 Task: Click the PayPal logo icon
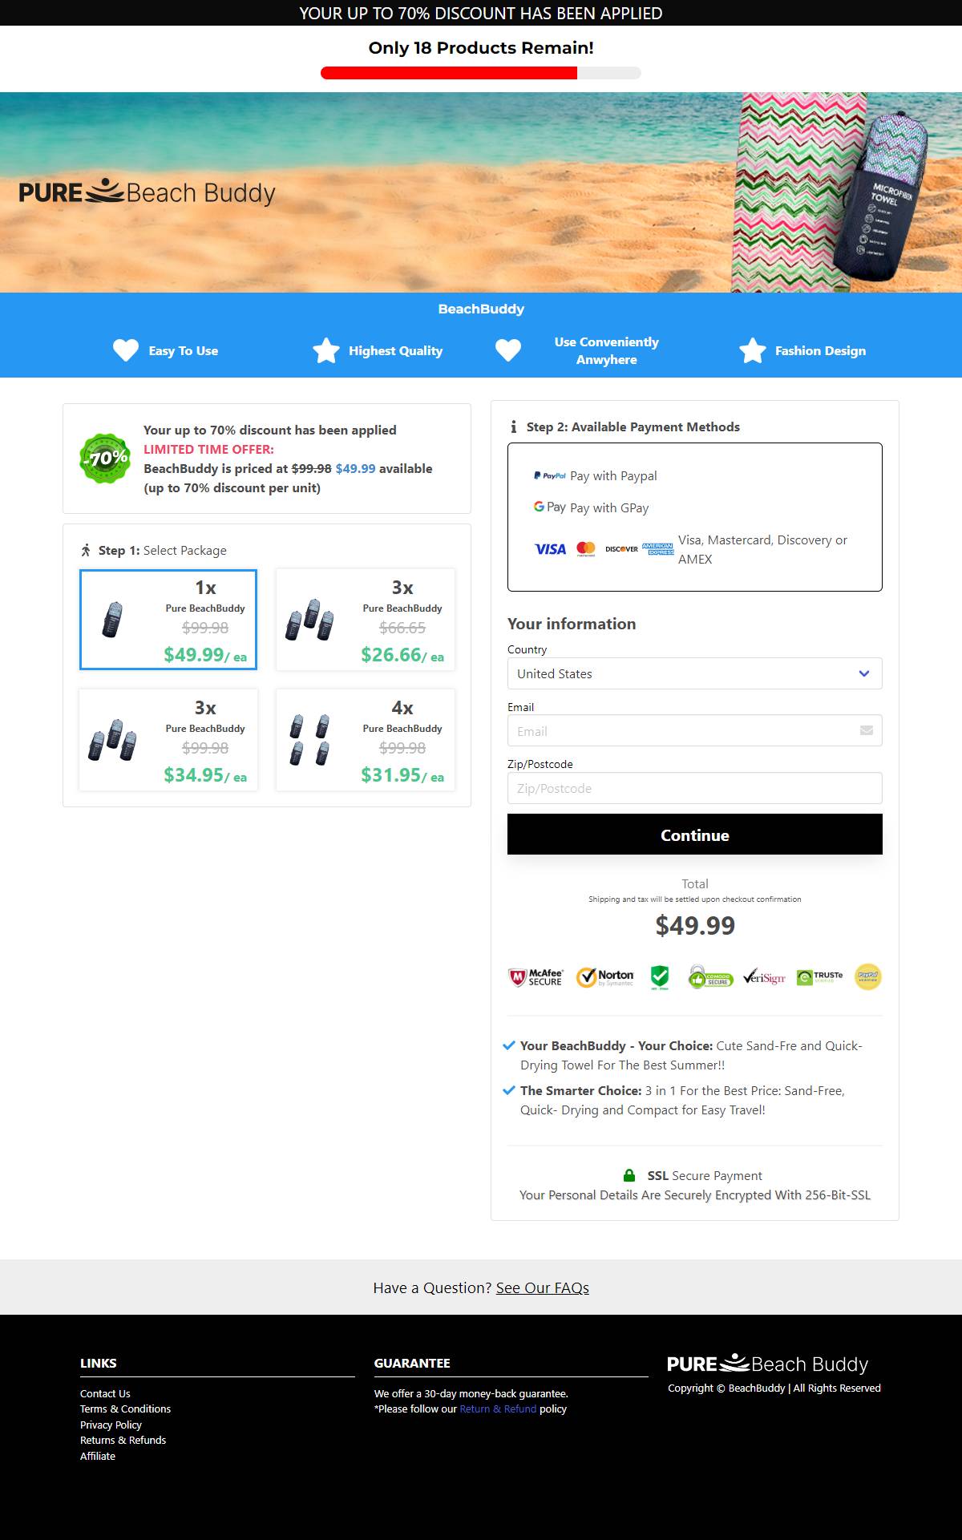pos(550,475)
